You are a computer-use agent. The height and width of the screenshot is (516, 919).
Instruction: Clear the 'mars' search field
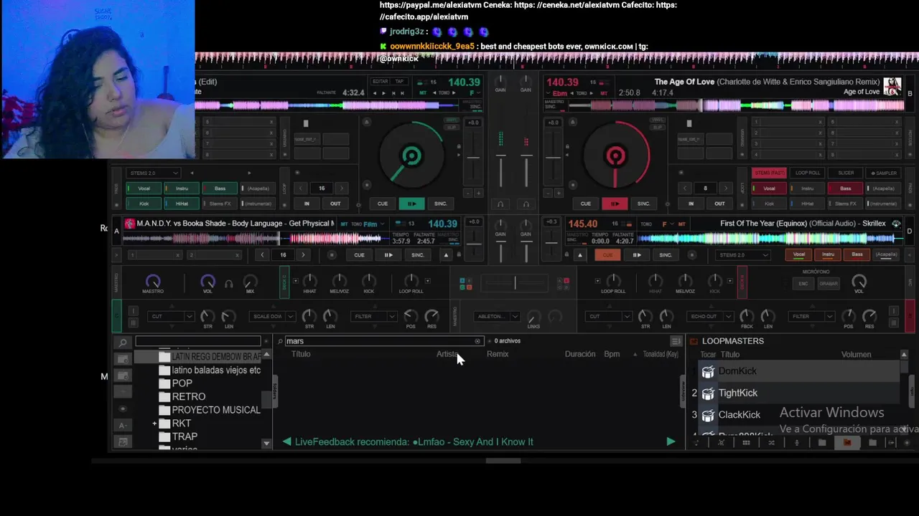point(477,341)
